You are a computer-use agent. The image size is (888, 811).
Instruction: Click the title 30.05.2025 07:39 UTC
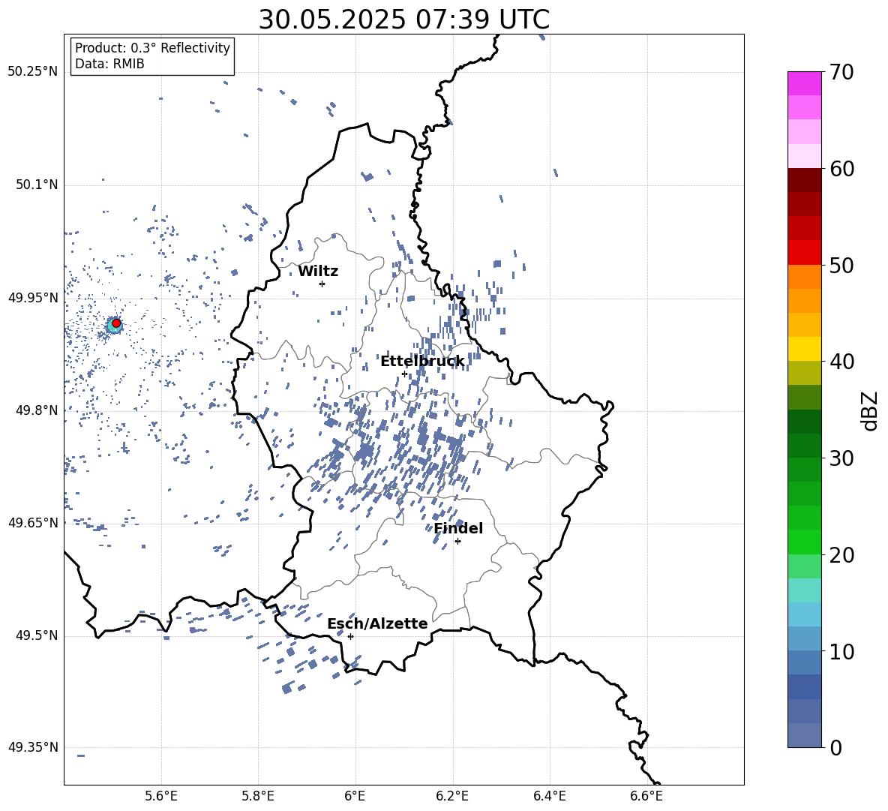(404, 20)
